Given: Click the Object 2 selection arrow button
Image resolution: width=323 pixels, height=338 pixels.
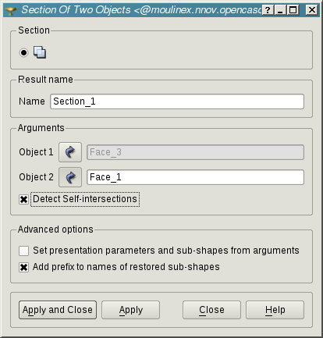Looking at the screenshot, I should pyautogui.click(x=70, y=177).
